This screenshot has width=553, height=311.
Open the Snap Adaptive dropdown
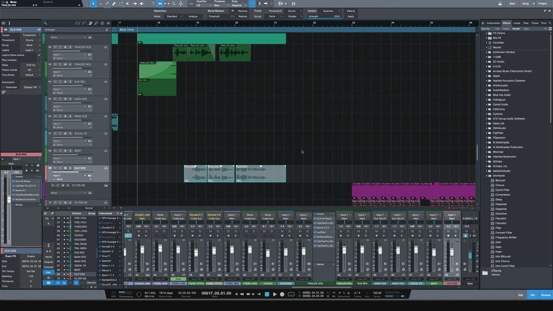pyautogui.click(x=238, y=5)
